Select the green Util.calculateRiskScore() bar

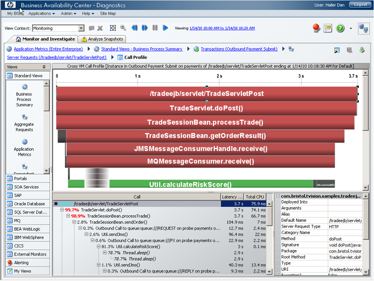(x=190, y=184)
